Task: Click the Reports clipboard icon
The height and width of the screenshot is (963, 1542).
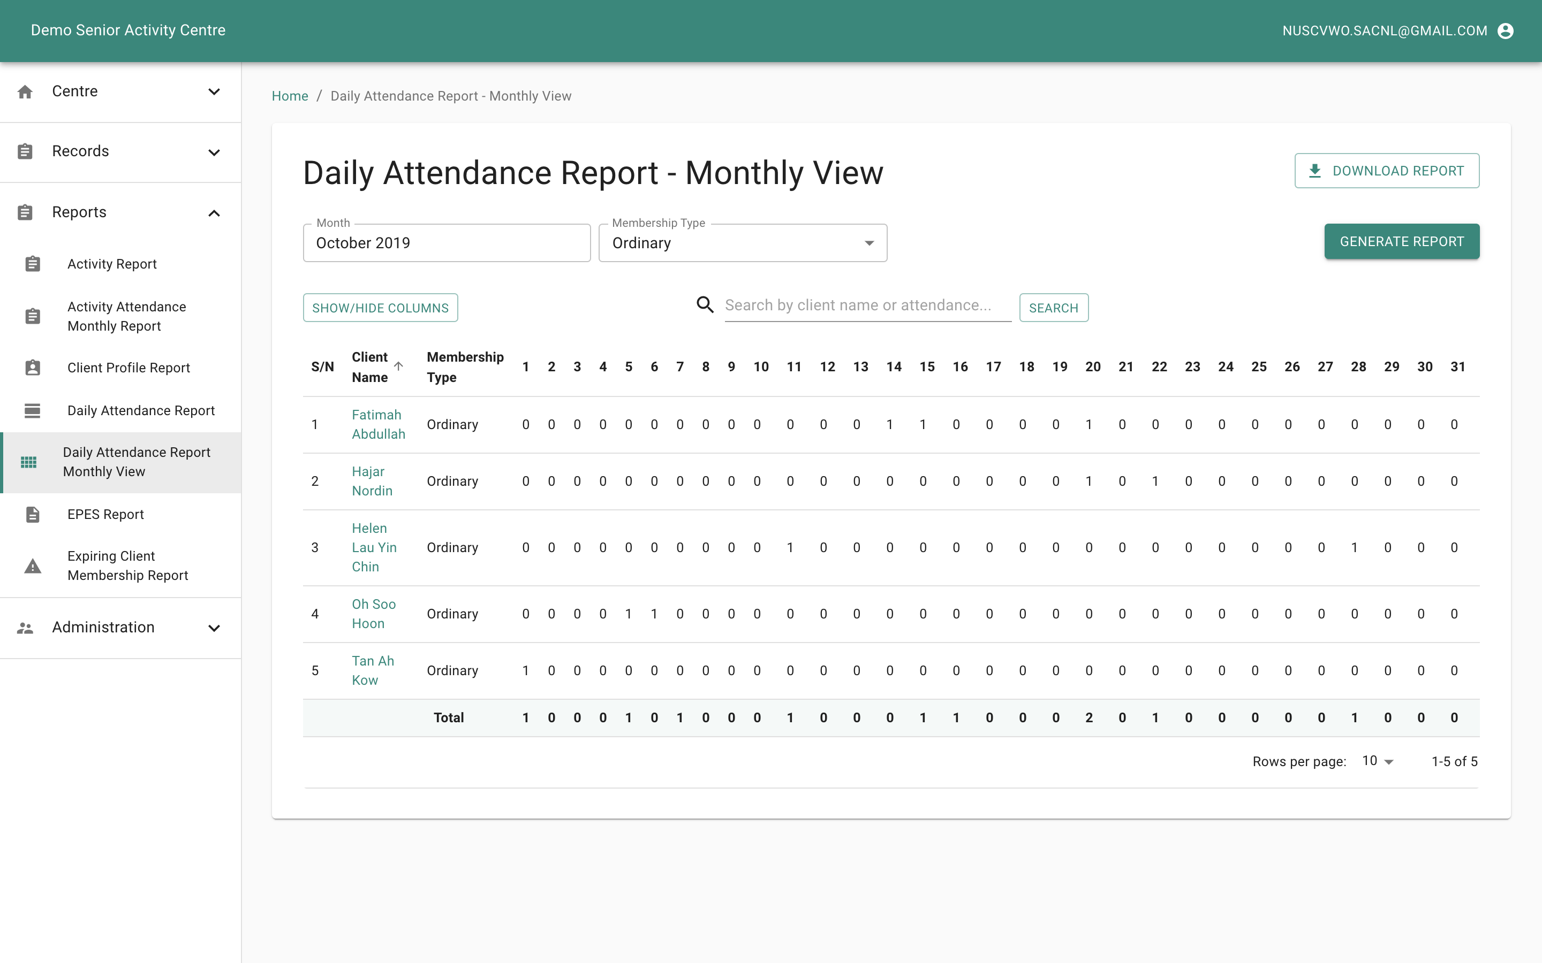Action: [x=25, y=212]
